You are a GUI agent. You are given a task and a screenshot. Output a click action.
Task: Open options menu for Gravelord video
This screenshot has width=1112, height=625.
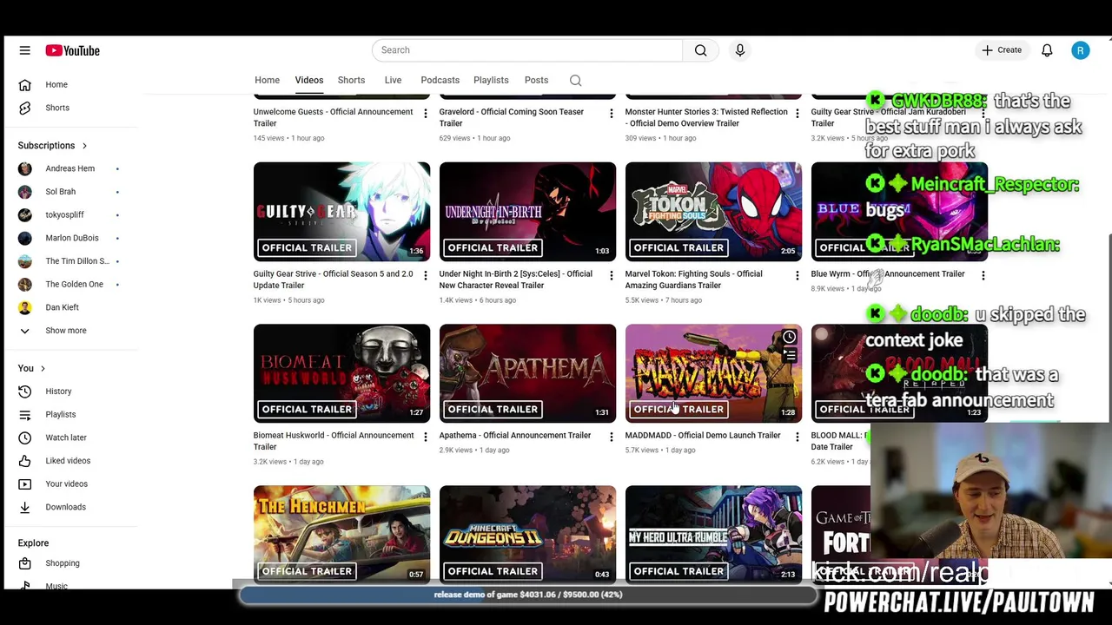(x=611, y=114)
